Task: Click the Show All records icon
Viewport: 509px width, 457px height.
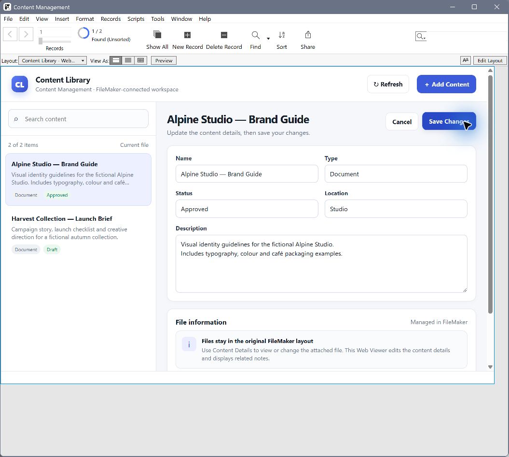Action: [157, 34]
